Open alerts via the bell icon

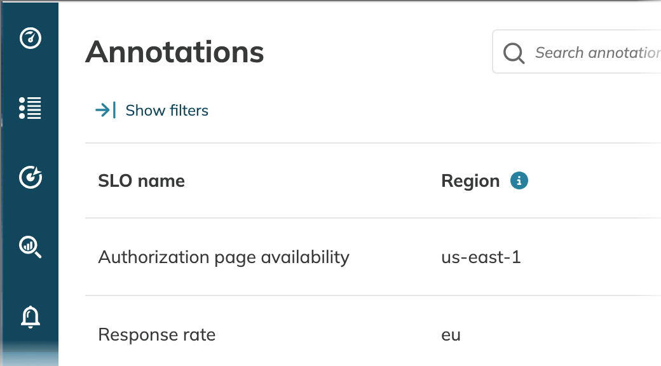pyautogui.click(x=31, y=316)
